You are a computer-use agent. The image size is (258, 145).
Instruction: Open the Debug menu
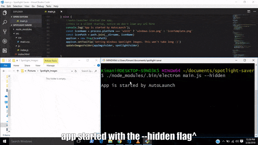(40, 6)
